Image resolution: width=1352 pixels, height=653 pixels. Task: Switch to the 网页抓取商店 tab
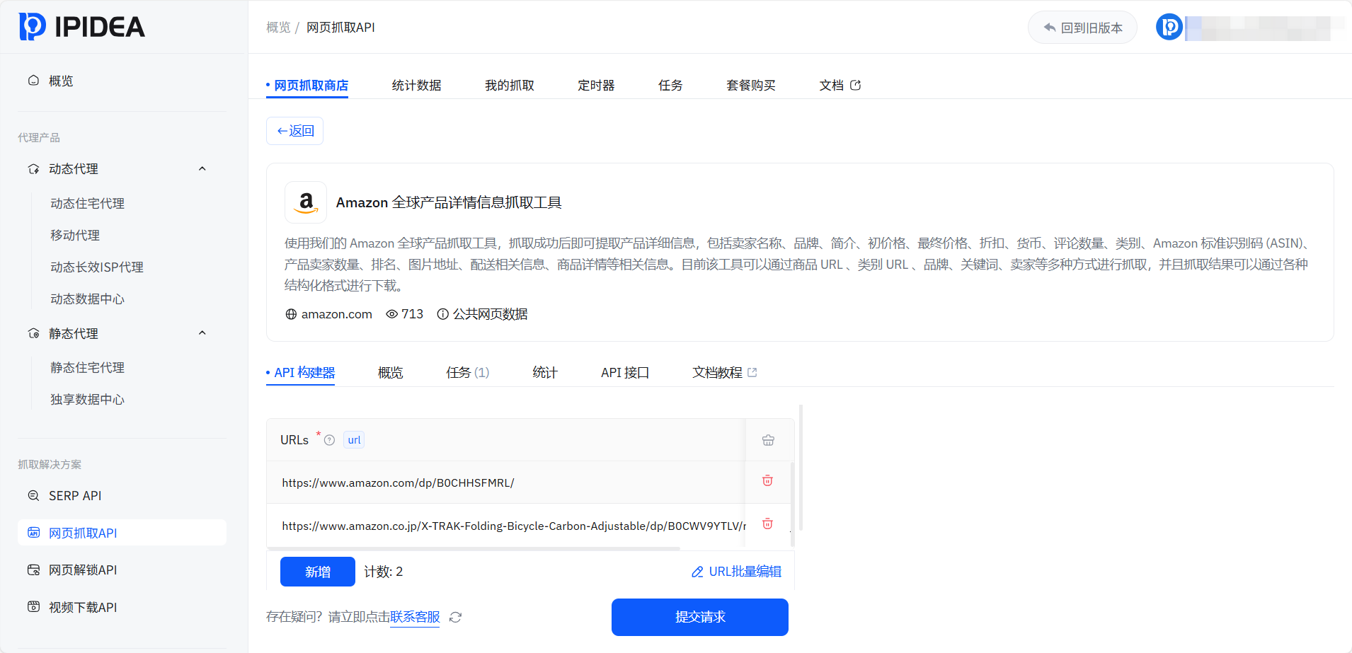tap(307, 86)
